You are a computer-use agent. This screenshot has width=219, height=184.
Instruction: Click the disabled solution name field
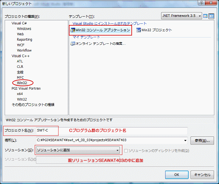coord(78,160)
